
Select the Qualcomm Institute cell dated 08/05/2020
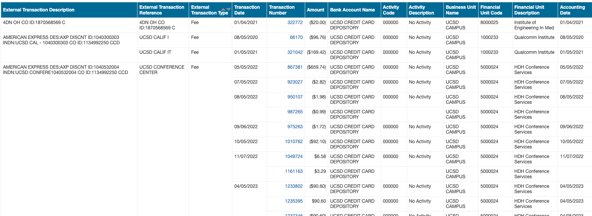point(534,37)
